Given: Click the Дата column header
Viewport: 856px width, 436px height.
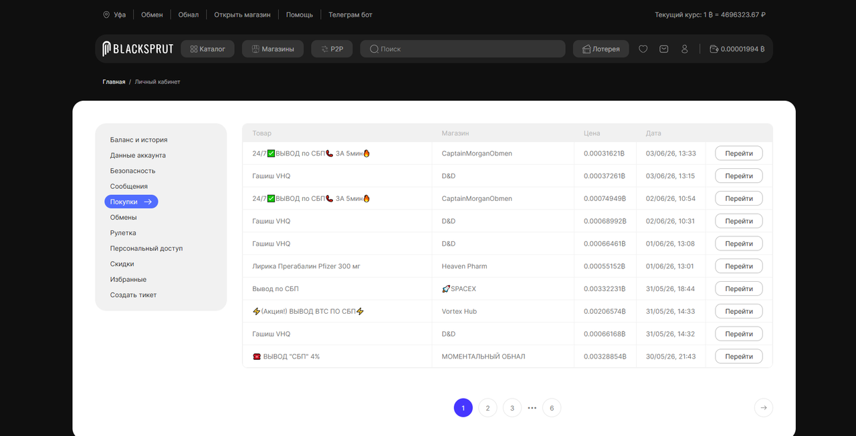Looking at the screenshot, I should pos(653,134).
